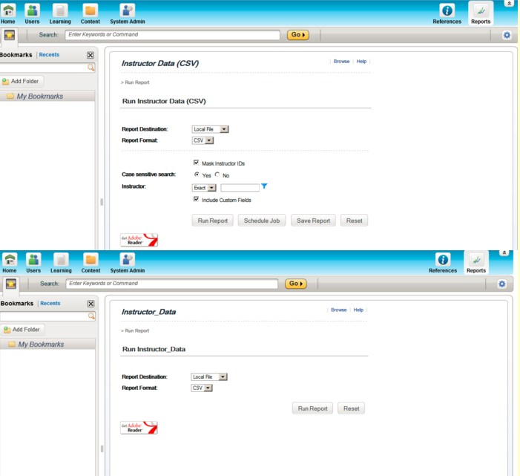Switch to Recents tab in bottom screen

(x=50, y=304)
